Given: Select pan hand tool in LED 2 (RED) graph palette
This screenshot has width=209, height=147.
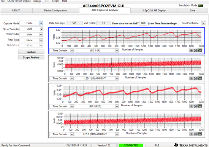Looking at the screenshot, I should pos(199,106).
